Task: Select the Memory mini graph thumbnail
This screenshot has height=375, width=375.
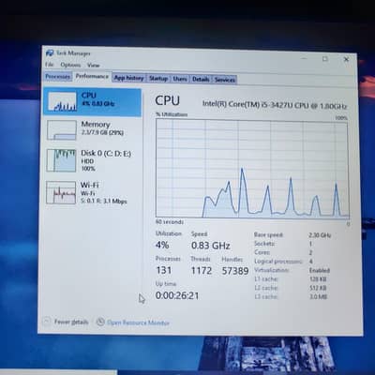Action: point(62,130)
